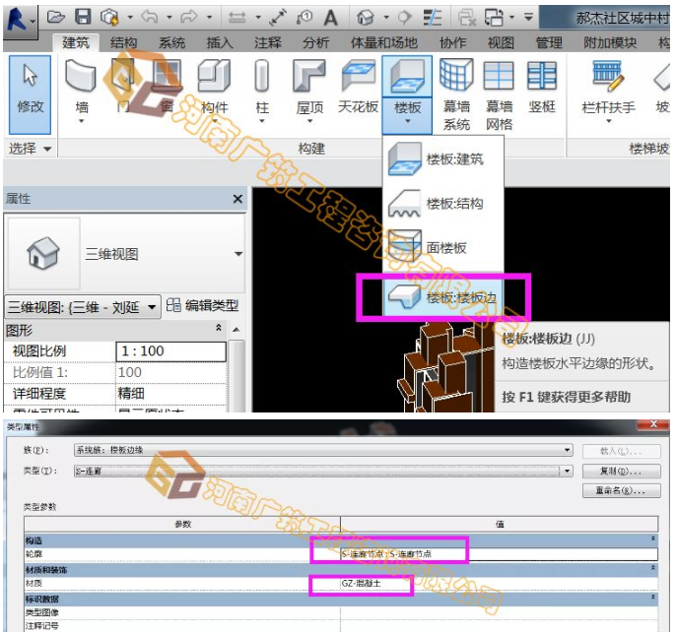This screenshot has width=677, height=633.
Task: Open the 族 family dropdown in Type Properties
Action: pyautogui.click(x=568, y=450)
